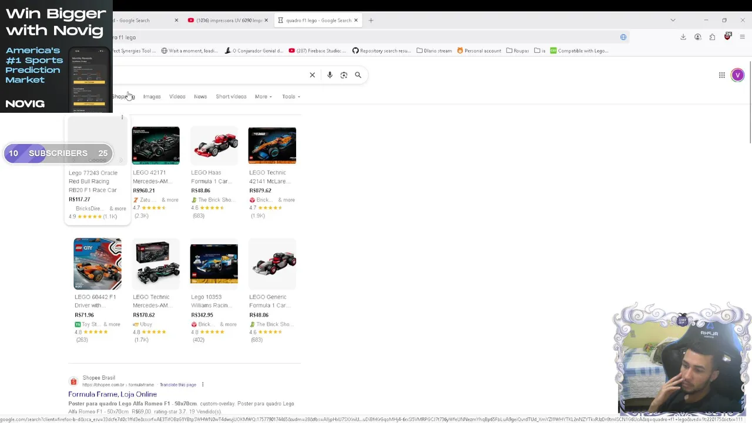Image resolution: width=752 pixels, height=423 pixels.
Task: Click the magnifier search button
Action: (x=358, y=75)
